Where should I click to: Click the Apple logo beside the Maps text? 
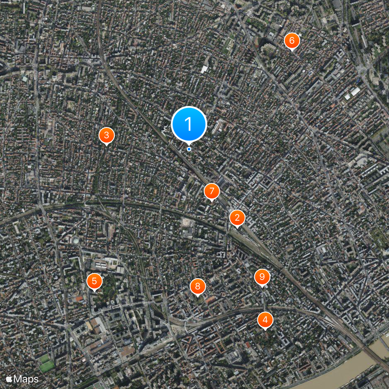tap(9, 379)
